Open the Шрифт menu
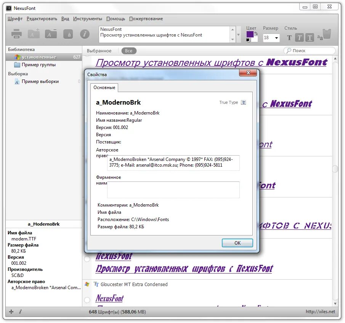The height and width of the screenshot is (323, 345). 15,19
